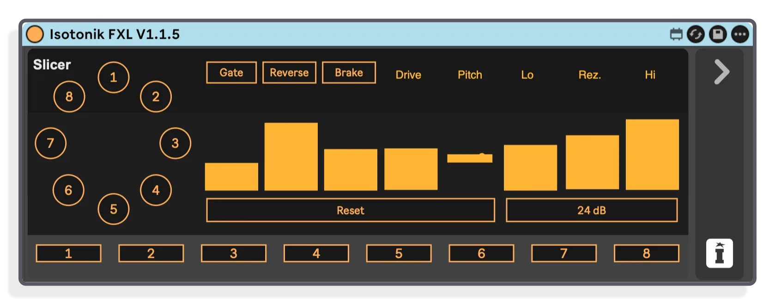
Task: Select preset slot 7 in bottom row
Action: tap(564, 253)
